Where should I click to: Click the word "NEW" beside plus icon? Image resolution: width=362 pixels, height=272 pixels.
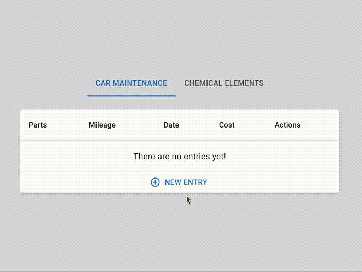coord(173,182)
